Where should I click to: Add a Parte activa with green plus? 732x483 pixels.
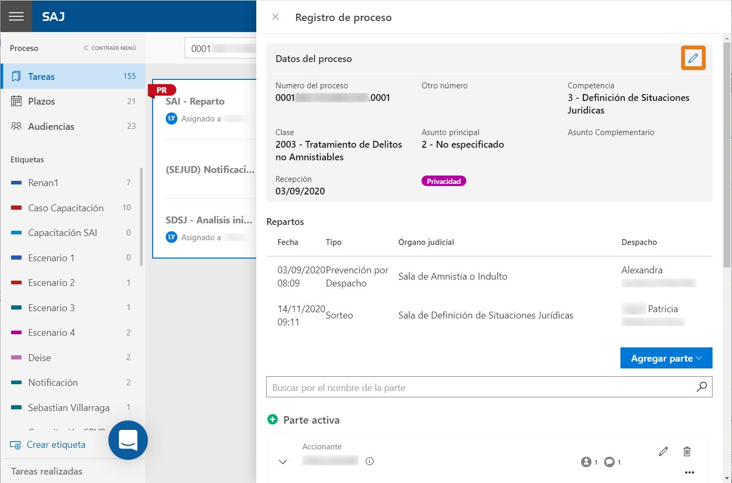[x=273, y=419]
